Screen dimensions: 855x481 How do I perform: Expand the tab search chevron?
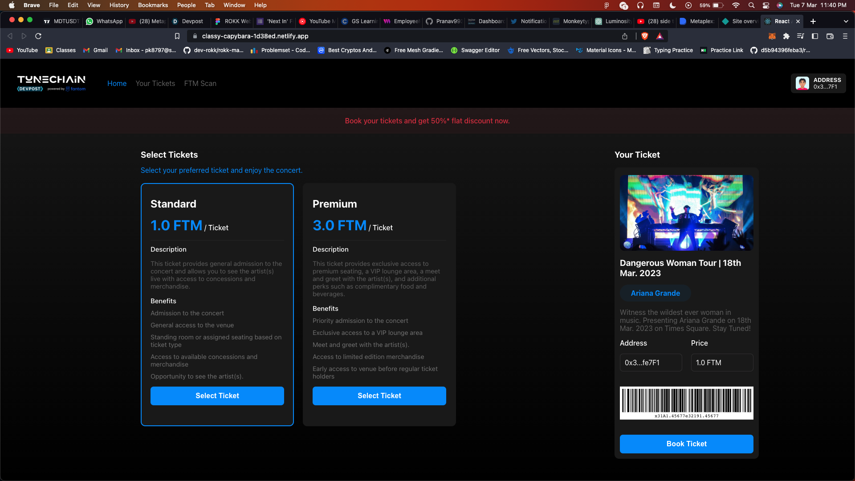click(x=846, y=21)
